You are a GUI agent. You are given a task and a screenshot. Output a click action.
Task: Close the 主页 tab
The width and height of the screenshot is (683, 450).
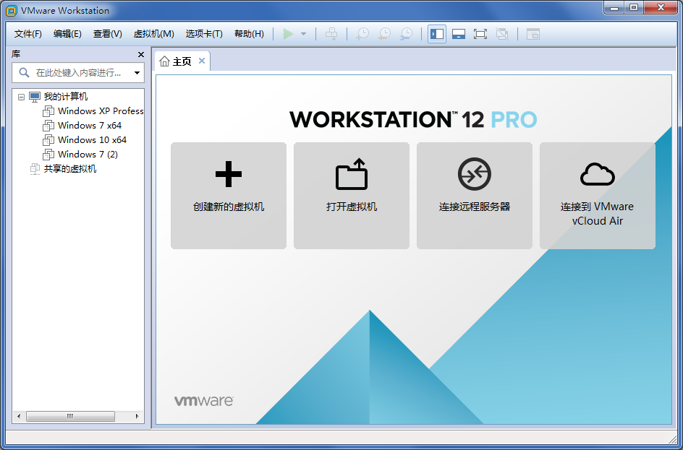click(x=202, y=61)
